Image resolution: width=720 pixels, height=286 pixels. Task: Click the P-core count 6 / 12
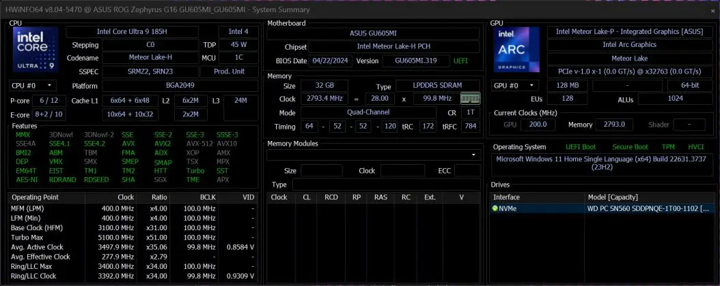tap(49, 101)
